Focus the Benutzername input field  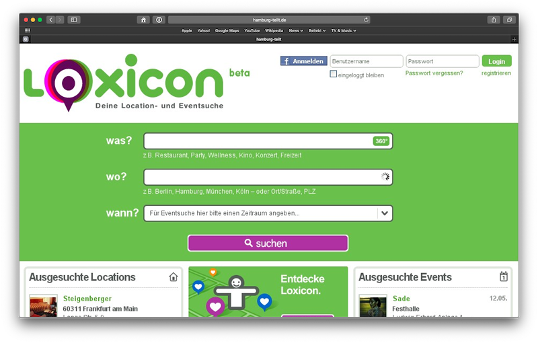pos(366,61)
